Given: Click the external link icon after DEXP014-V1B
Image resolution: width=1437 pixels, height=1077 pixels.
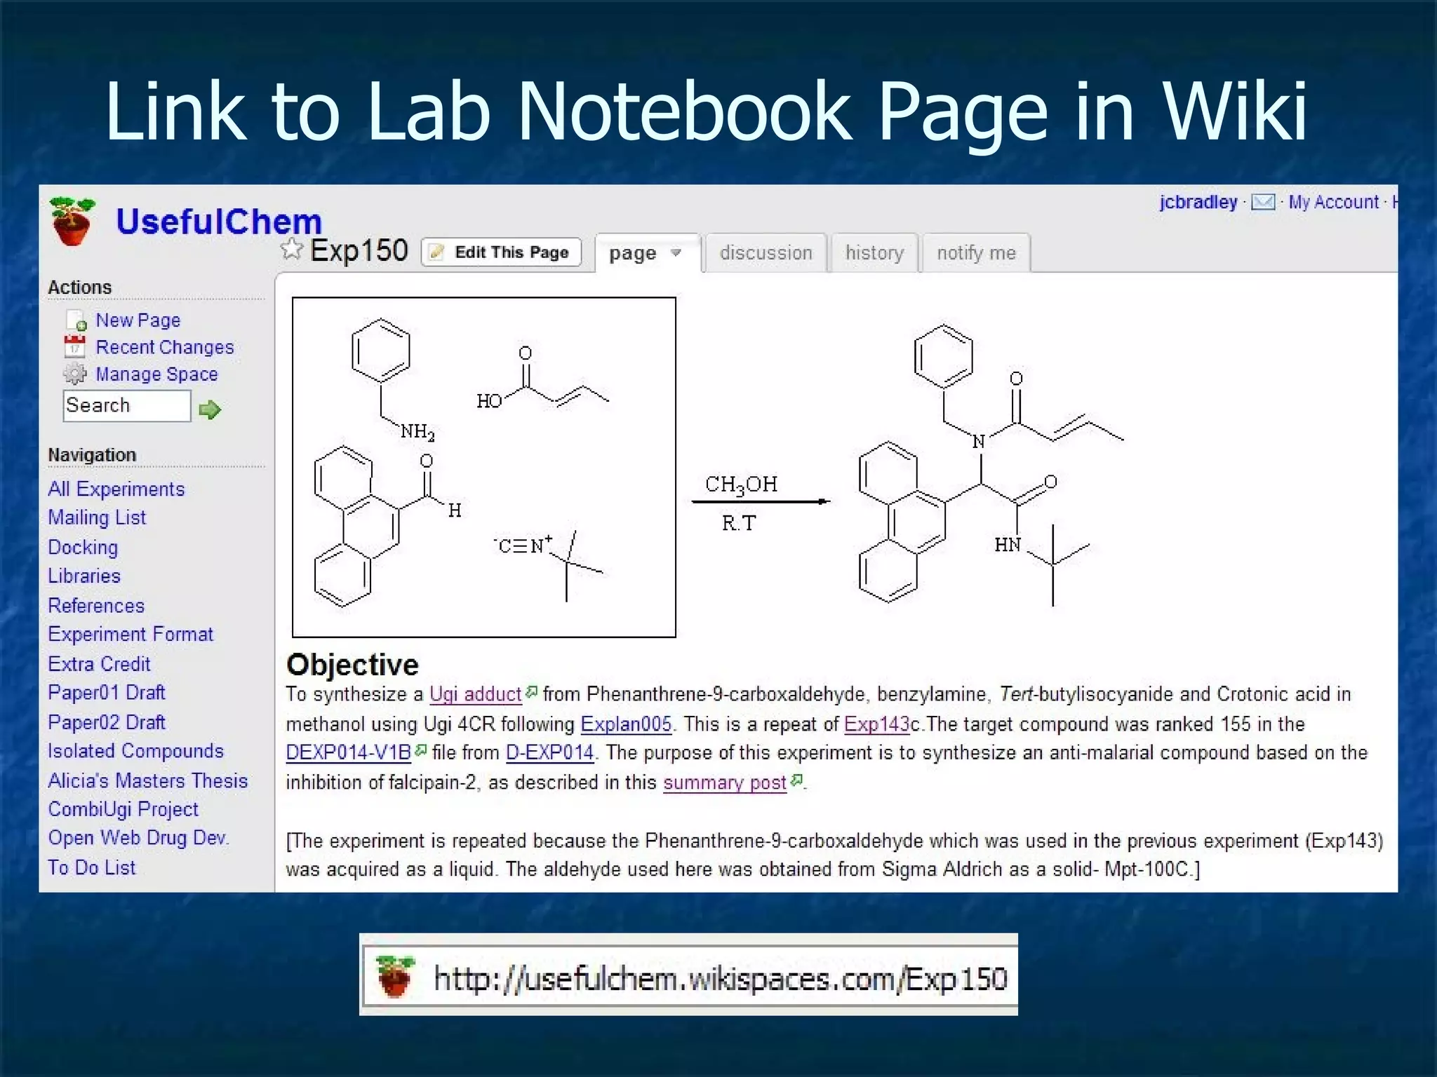Looking at the screenshot, I should tap(420, 750).
